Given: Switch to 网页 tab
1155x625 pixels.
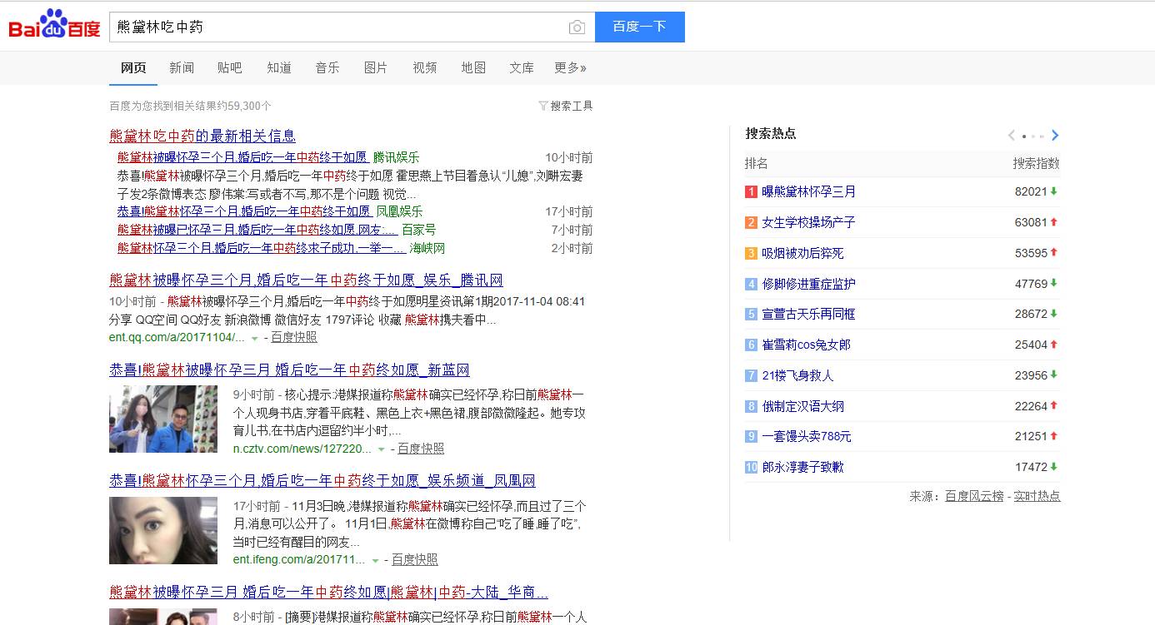Looking at the screenshot, I should (x=133, y=67).
